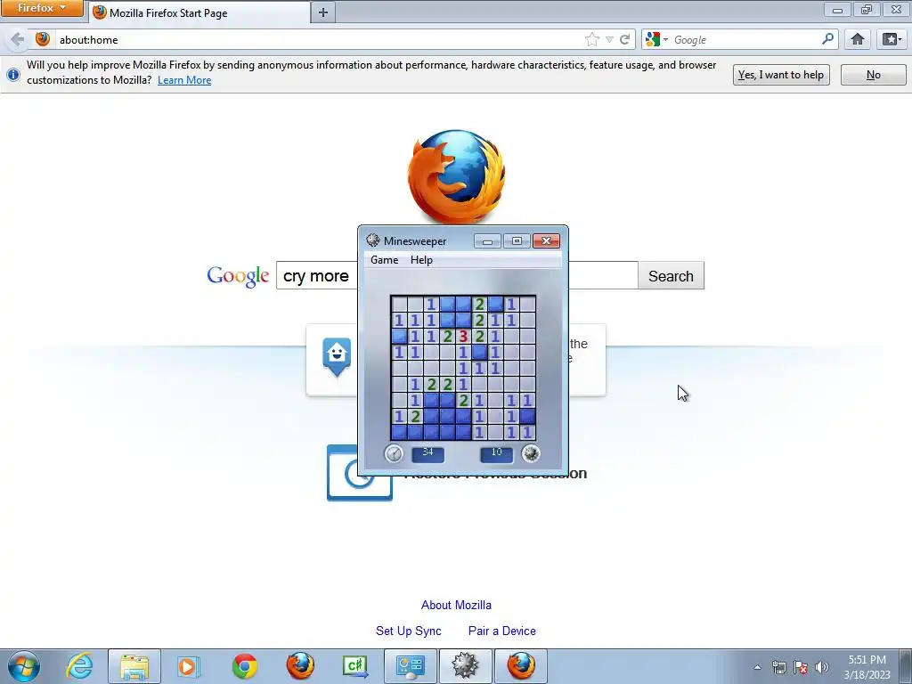
Task: Click the Minesweeper timer value 34
Action: pyautogui.click(x=427, y=453)
